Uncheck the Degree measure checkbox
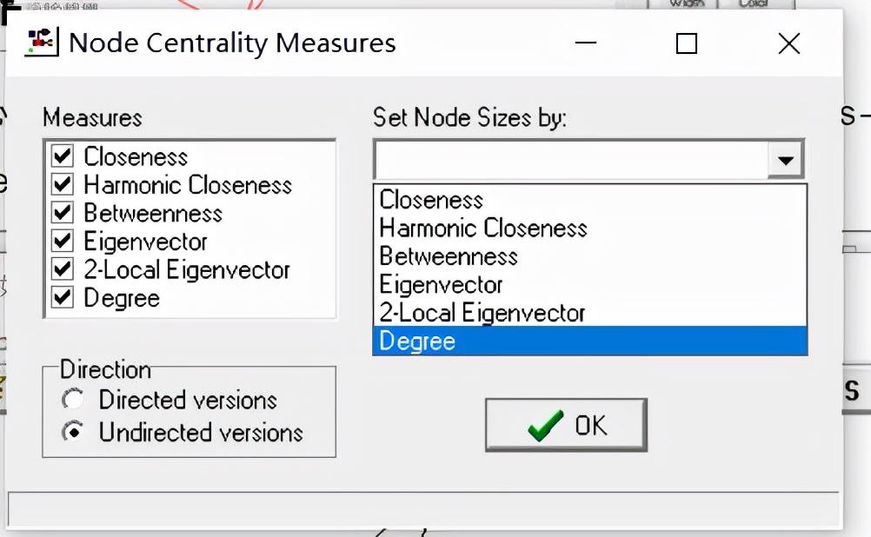This screenshot has height=537, width=871. point(63,298)
